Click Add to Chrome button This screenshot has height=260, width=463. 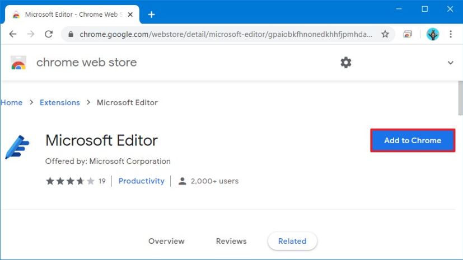(413, 140)
